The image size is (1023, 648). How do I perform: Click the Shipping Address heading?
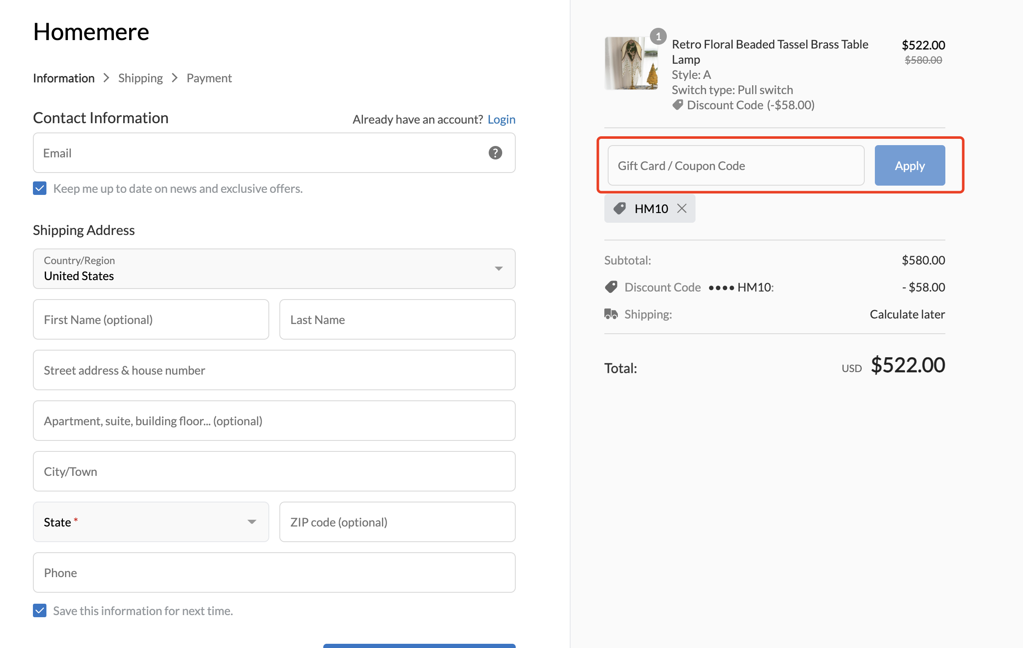pyautogui.click(x=84, y=230)
